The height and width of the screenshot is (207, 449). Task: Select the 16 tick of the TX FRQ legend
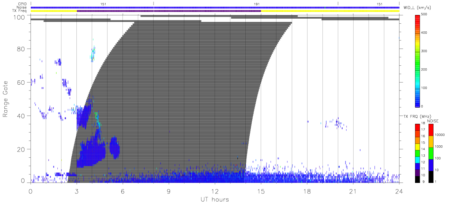[423, 136]
